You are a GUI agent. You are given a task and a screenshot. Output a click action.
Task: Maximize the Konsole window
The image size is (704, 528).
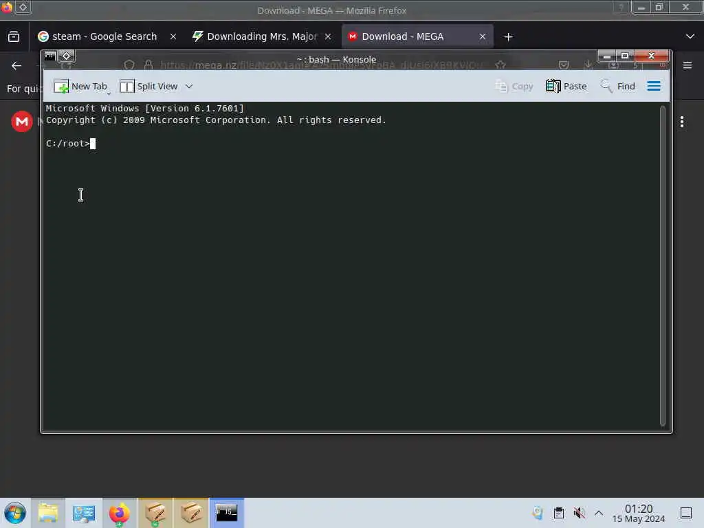pyautogui.click(x=624, y=56)
